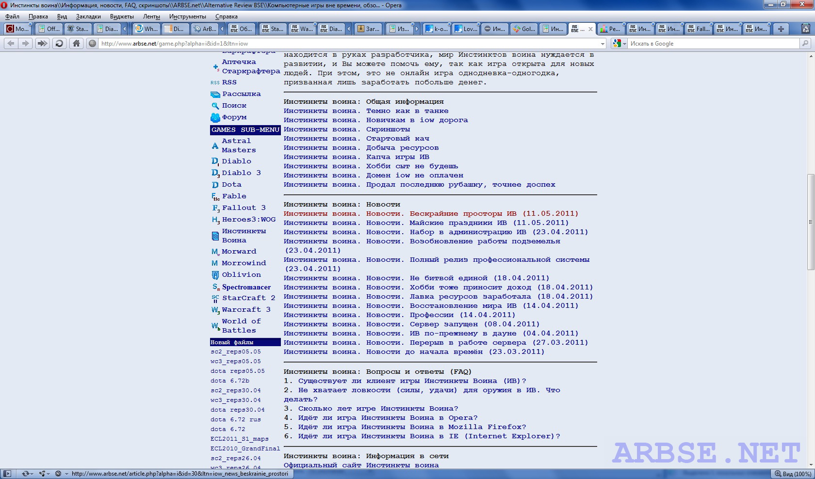
Task: Open the Закладки menu
Action: (x=88, y=16)
